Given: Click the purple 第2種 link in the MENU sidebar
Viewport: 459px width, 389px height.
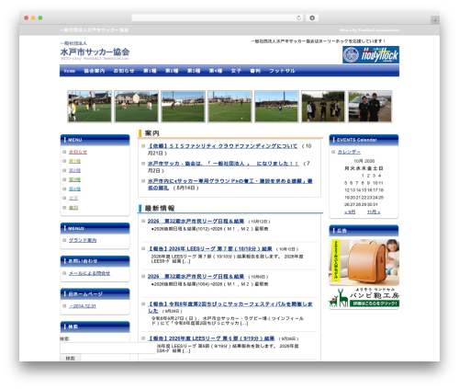Looking at the screenshot, I should pos(74,170).
